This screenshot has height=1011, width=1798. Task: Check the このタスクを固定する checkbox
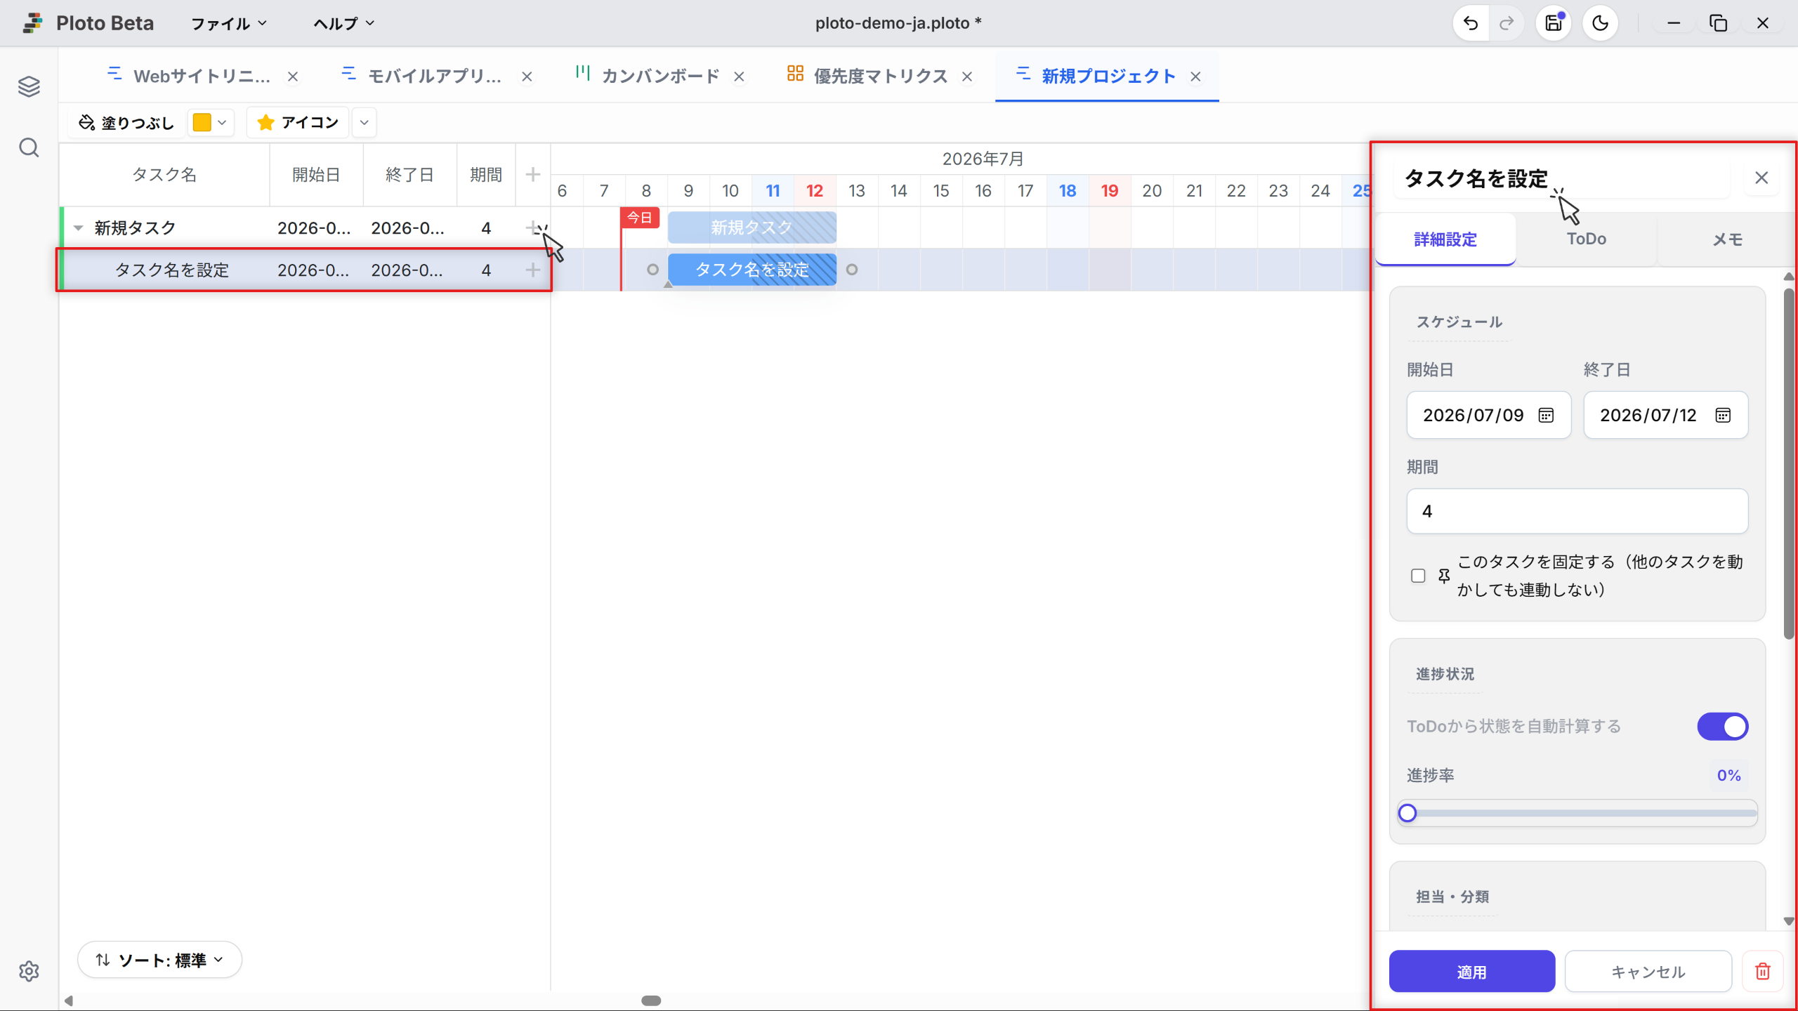click(x=1418, y=576)
